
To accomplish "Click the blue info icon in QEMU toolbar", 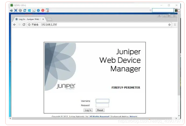I will [x=38, y=10].
